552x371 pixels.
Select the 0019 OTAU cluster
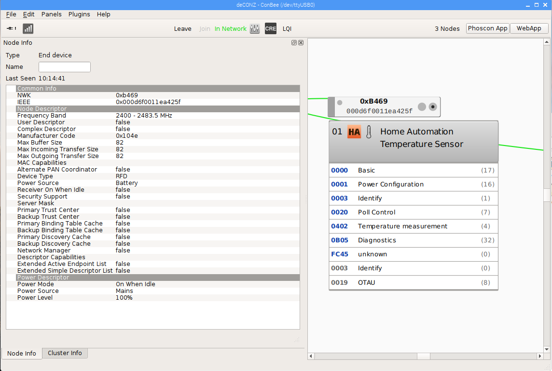pyautogui.click(x=414, y=282)
